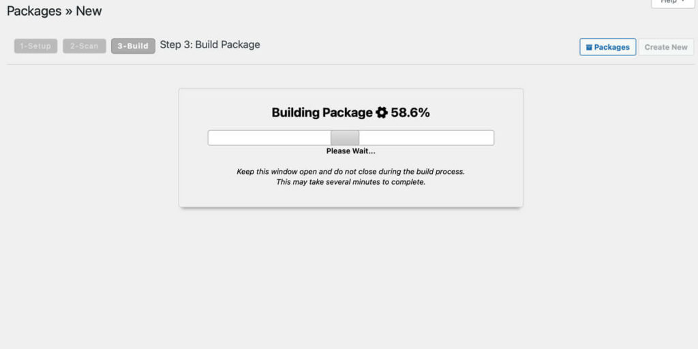Click the spinning gear icon beside Building Package
Image resolution: width=698 pixels, height=349 pixels.
pyautogui.click(x=382, y=112)
